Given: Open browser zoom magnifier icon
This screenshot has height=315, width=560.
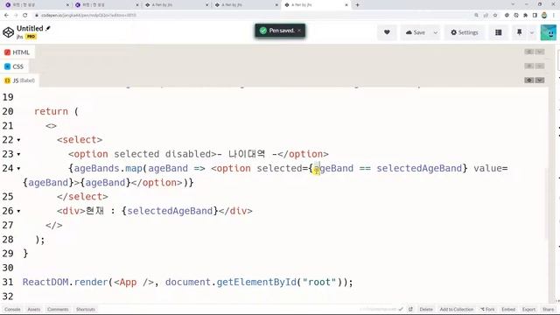Looking at the screenshot, I should tap(476, 16).
